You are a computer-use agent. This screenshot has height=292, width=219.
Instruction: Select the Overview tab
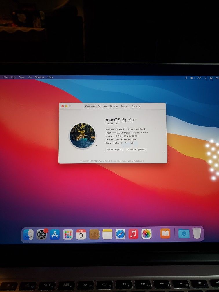(90, 106)
